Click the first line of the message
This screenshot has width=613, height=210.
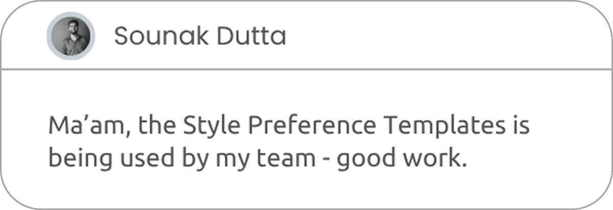289,126
